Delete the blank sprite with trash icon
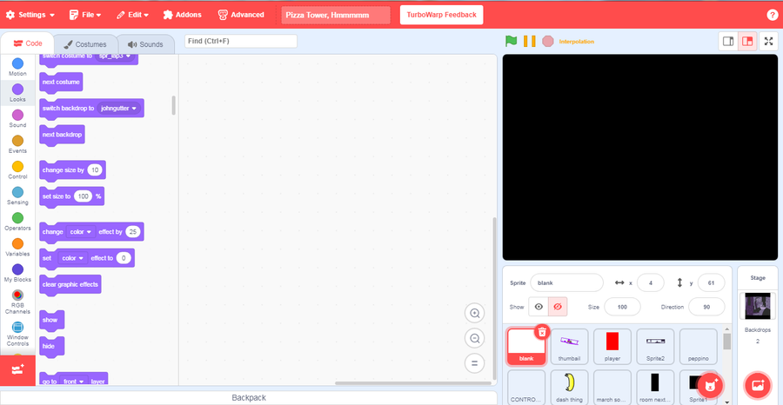 point(542,332)
